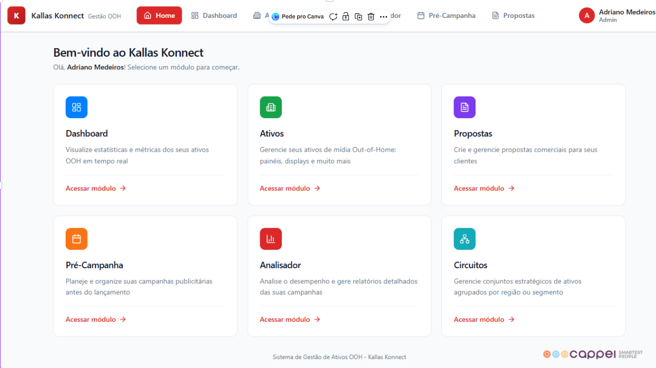Click the duplicate icon in floating toolbar
This screenshot has height=368, width=656.
(x=358, y=17)
